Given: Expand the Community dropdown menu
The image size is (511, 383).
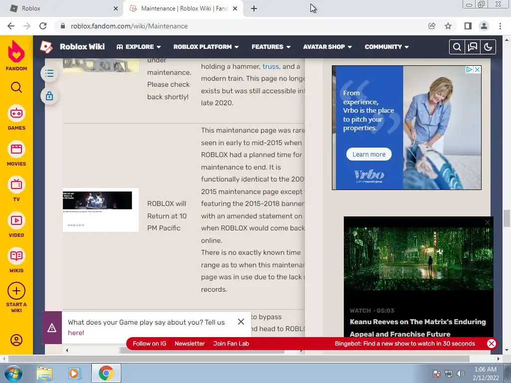Looking at the screenshot, I should [387, 47].
